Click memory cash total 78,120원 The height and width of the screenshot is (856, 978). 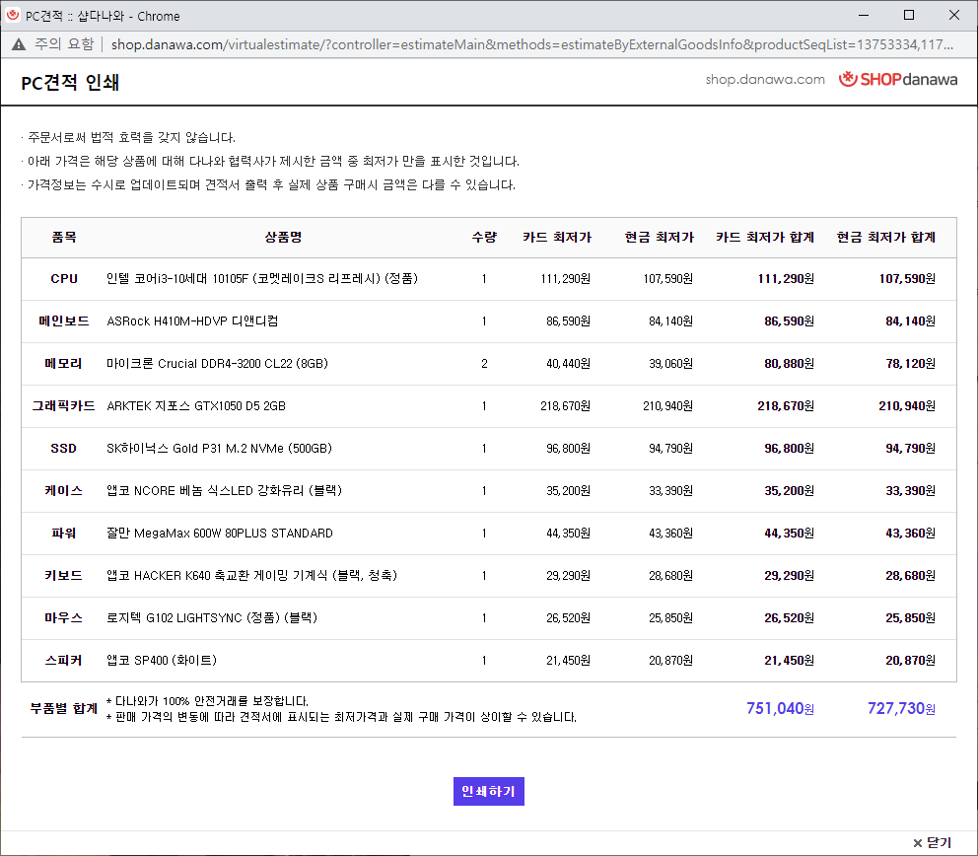(911, 364)
